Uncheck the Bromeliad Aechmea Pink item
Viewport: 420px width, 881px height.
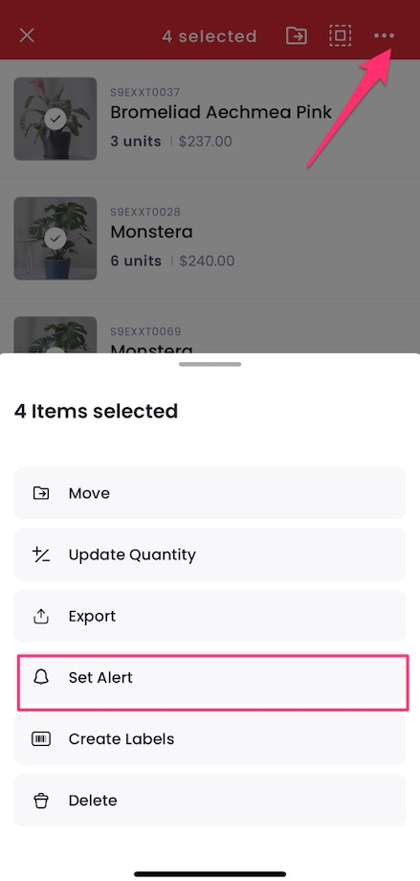tap(55, 119)
